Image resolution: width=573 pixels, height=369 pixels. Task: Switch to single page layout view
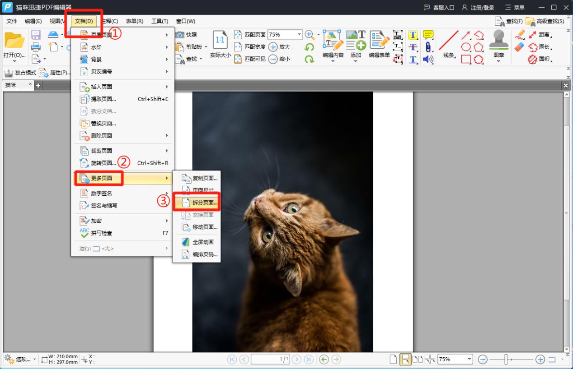tap(394, 360)
